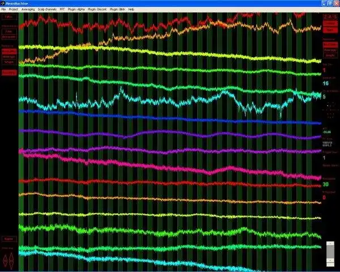Click the value 16 in the right panel
340x272 pixels.
click(x=325, y=83)
